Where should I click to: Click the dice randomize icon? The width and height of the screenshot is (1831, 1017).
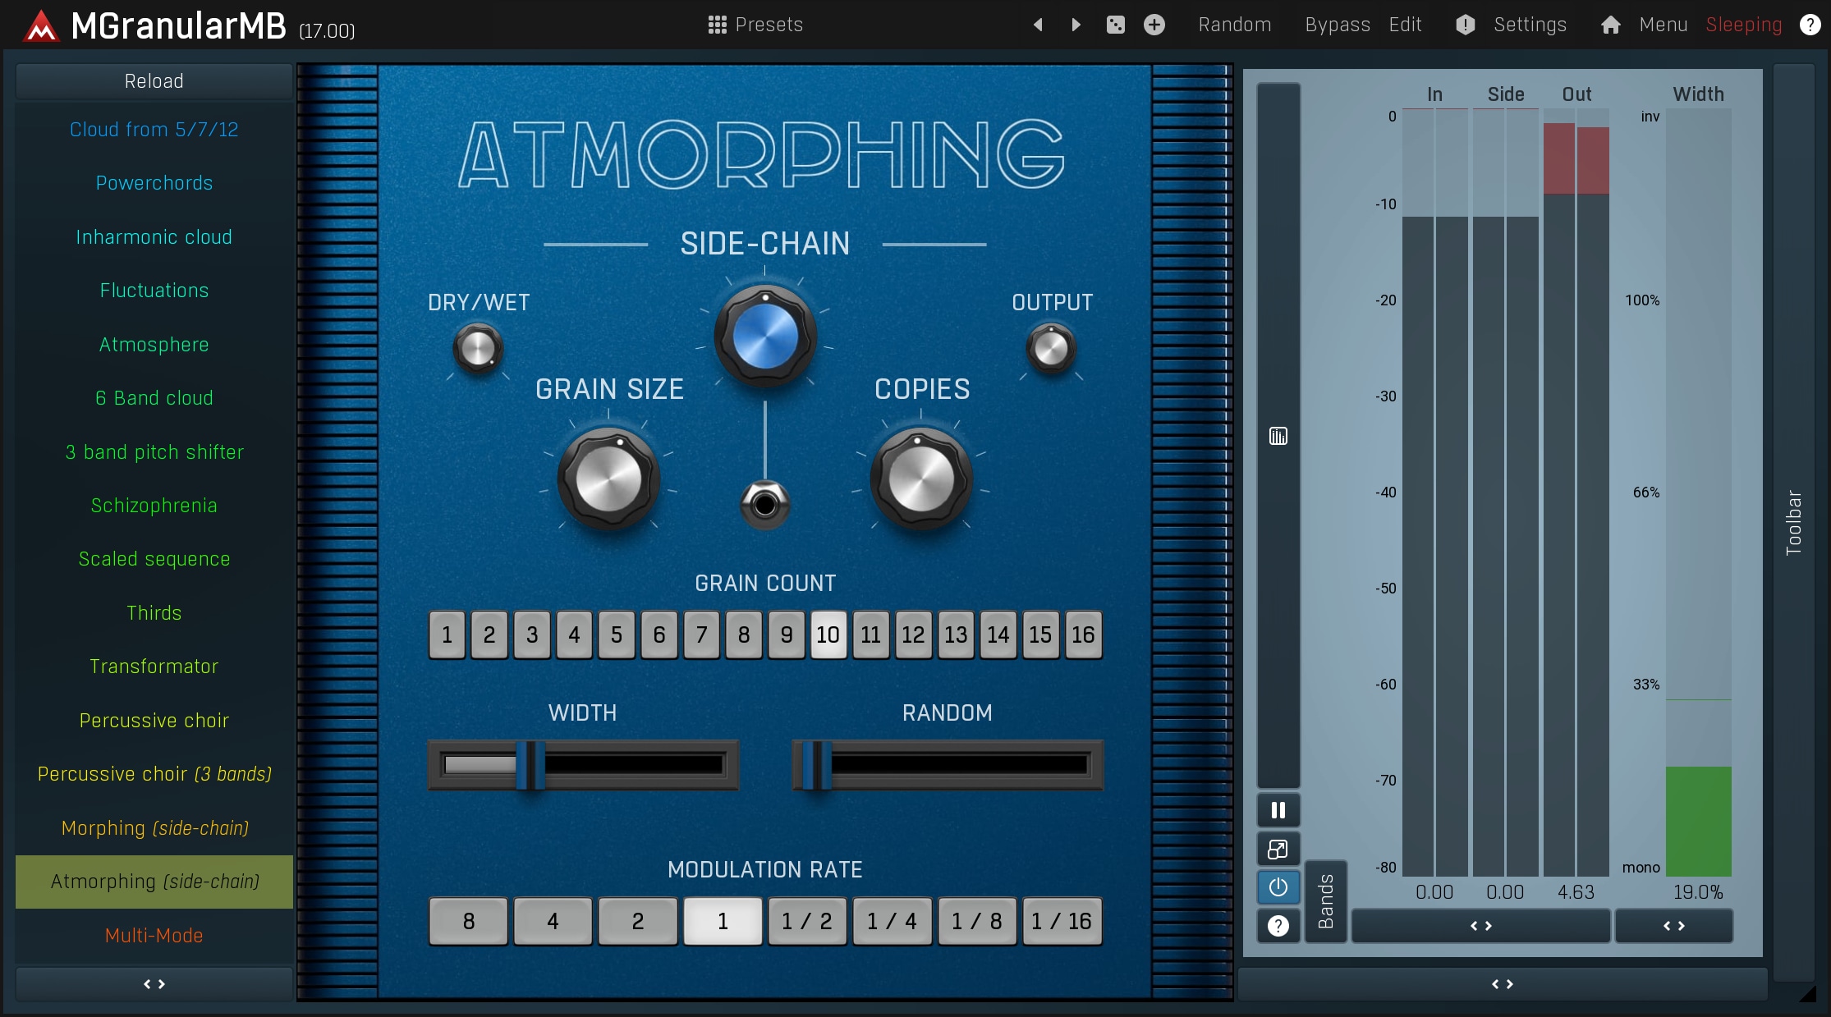click(x=1115, y=25)
